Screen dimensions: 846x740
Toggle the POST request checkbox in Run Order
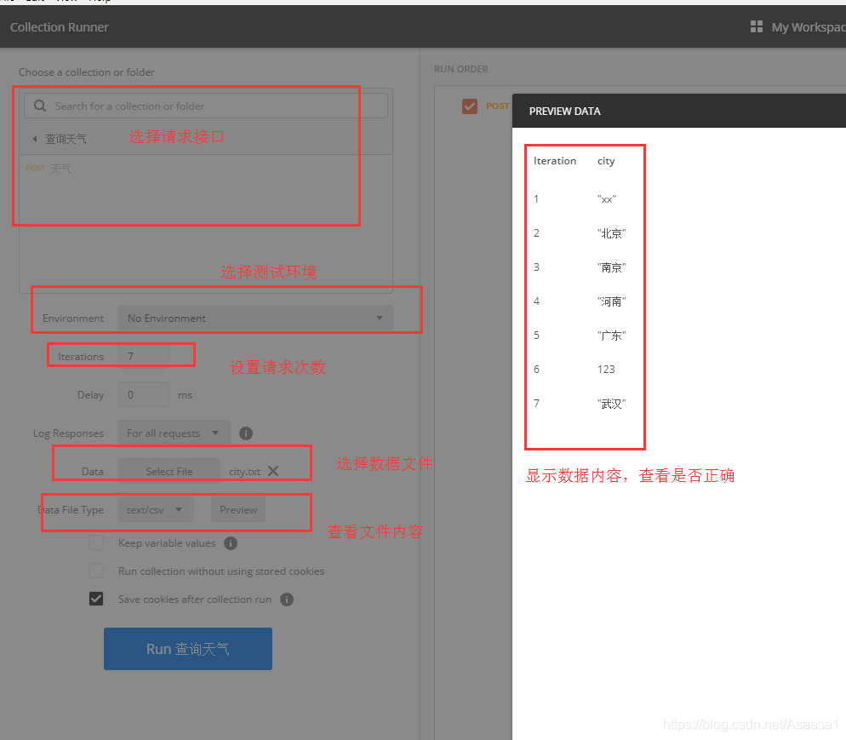tap(470, 106)
